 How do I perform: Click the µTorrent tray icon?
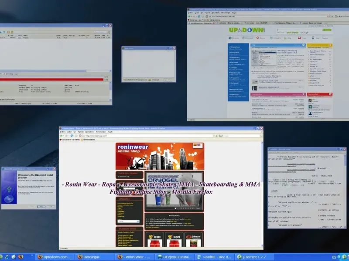coord(344,257)
